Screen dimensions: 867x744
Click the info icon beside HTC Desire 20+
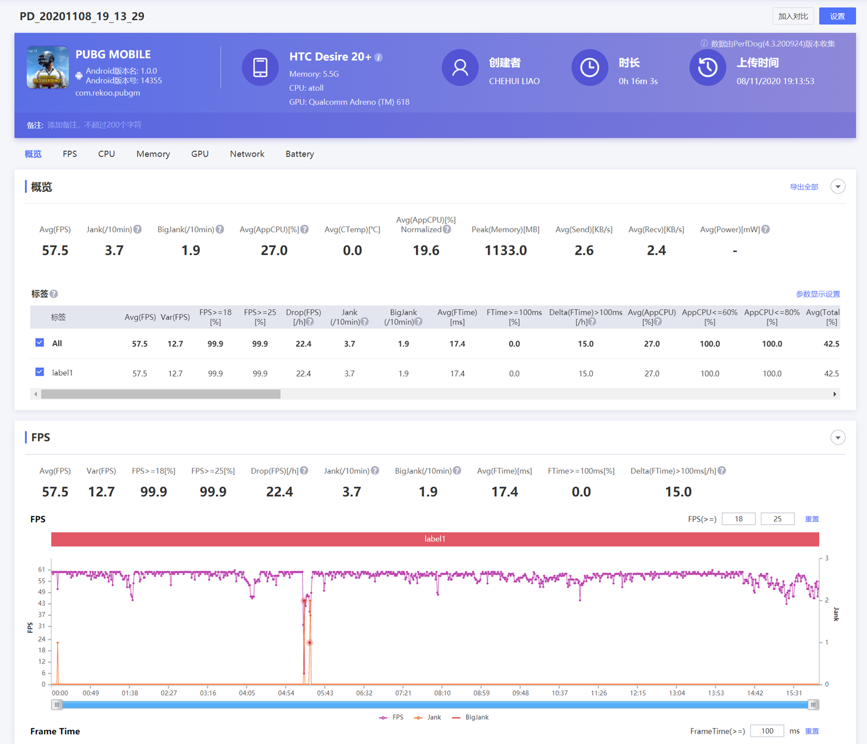point(379,57)
